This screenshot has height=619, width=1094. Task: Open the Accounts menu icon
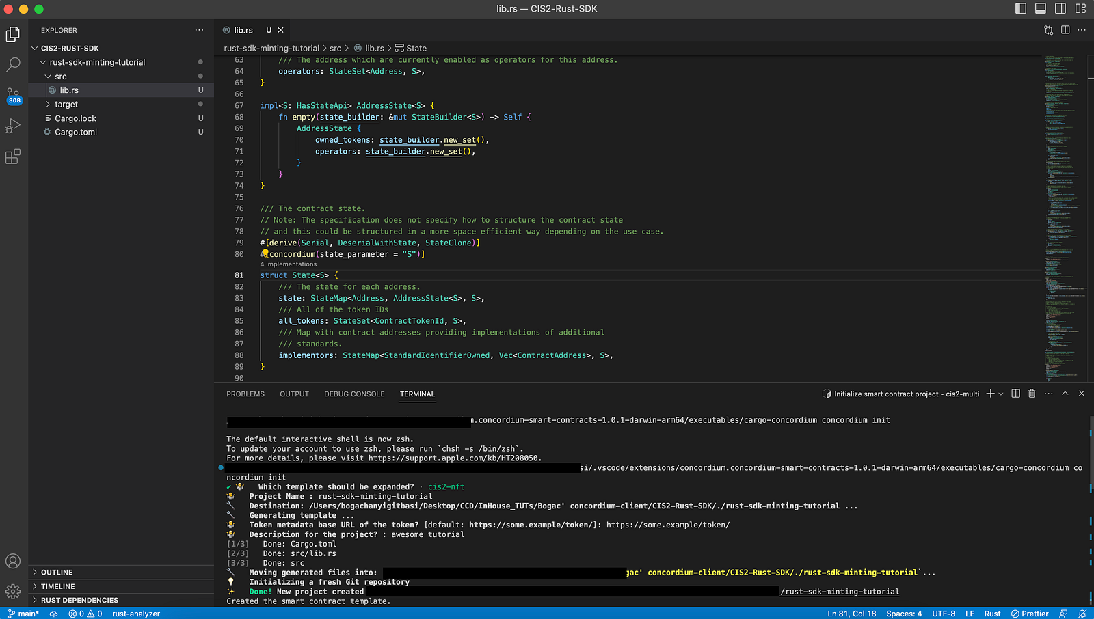point(13,562)
